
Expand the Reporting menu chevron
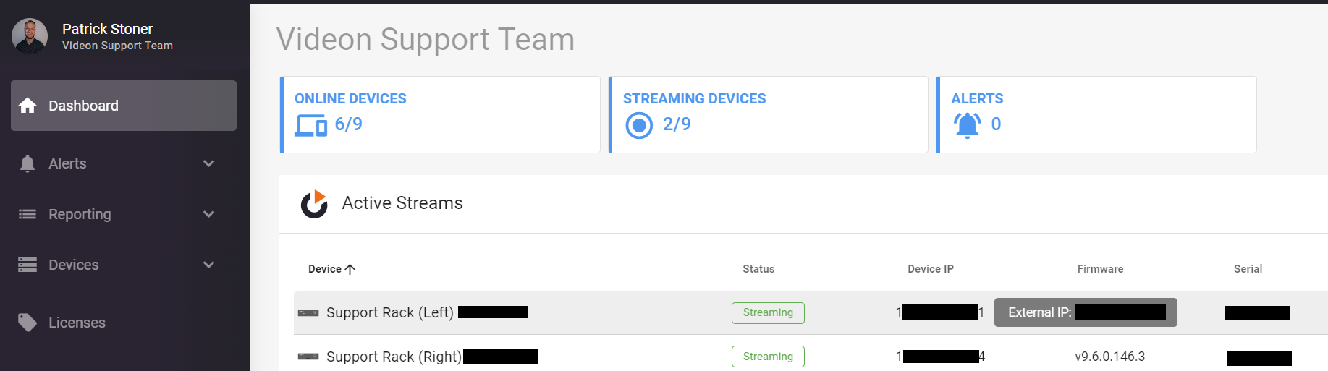coord(209,214)
